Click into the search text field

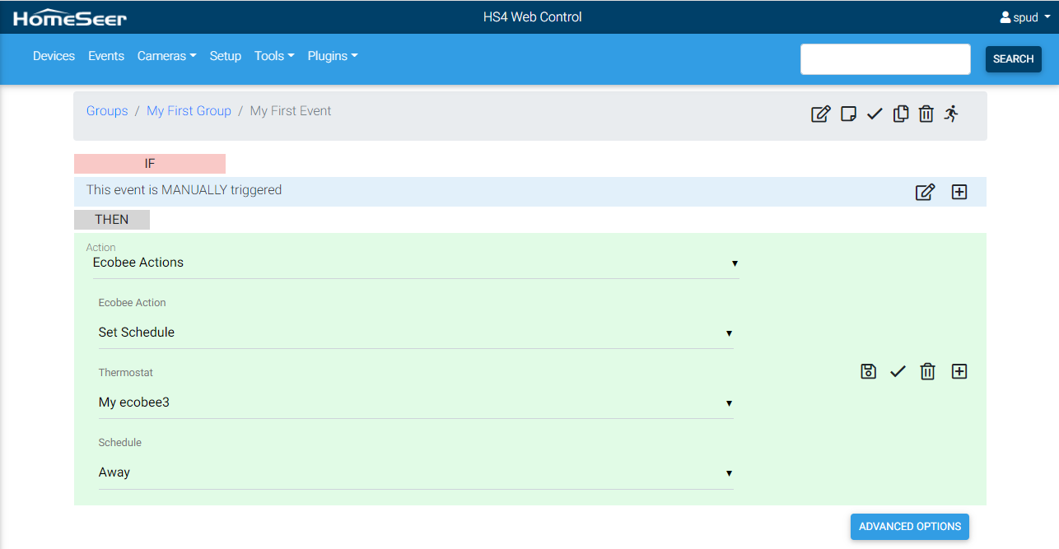pyautogui.click(x=885, y=59)
